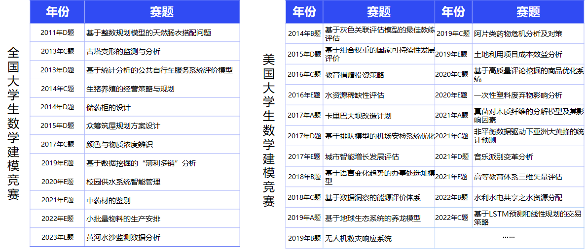Screen dimensions: 585x249
Task: Select '基于统计分析的公共自行车服务系统评价模型'
Action: [x=160, y=70]
